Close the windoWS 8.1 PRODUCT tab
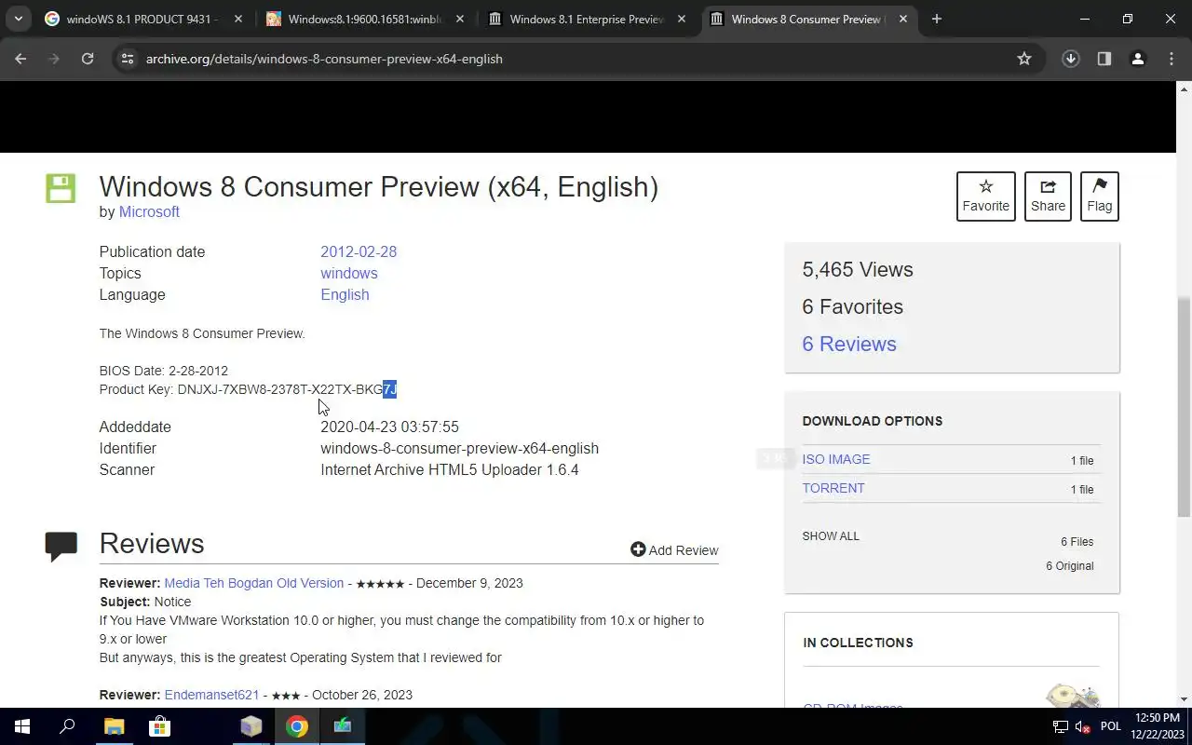Image resolution: width=1192 pixels, height=745 pixels. pyautogui.click(x=237, y=19)
